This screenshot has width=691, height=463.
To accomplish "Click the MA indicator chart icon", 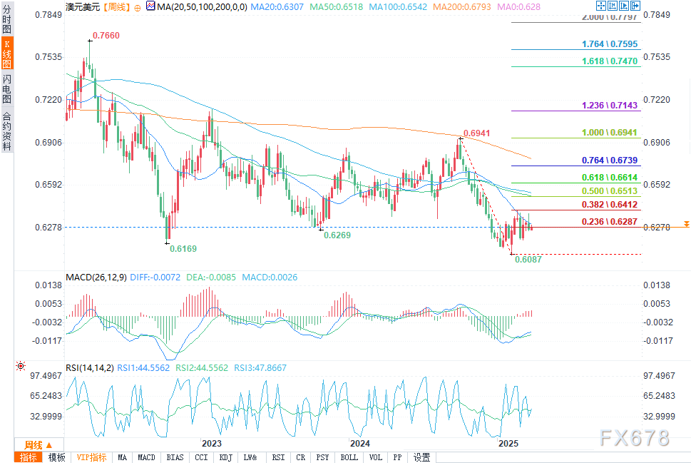I will (150, 6).
